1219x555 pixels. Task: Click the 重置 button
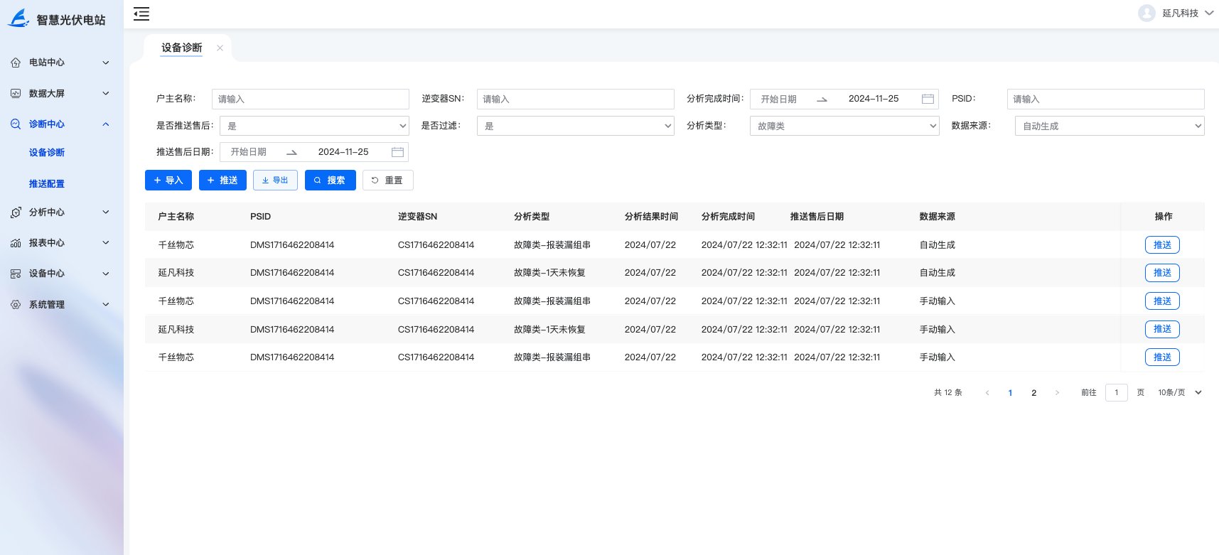tap(387, 180)
